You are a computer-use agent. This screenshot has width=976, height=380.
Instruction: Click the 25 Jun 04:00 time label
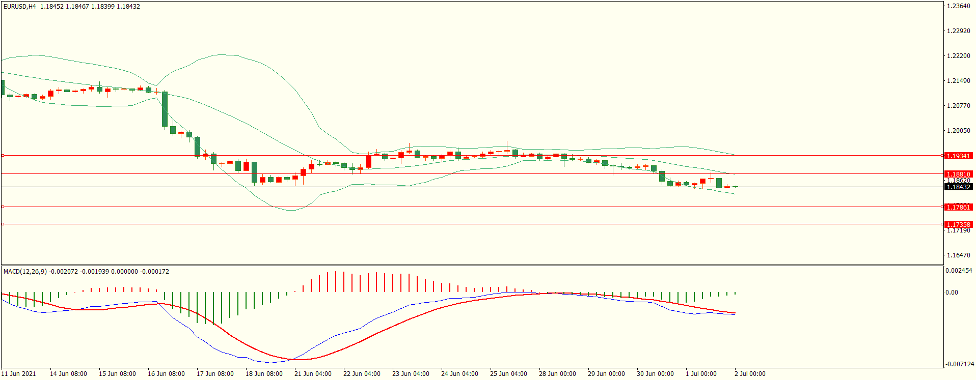tap(508, 374)
